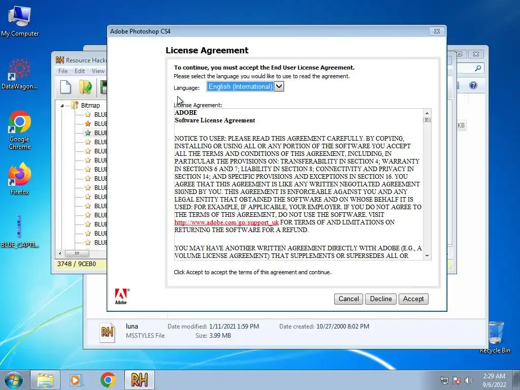The width and height of the screenshot is (520, 390).
Task: Select My Computer desktop icon
Action: click(x=20, y=21)
